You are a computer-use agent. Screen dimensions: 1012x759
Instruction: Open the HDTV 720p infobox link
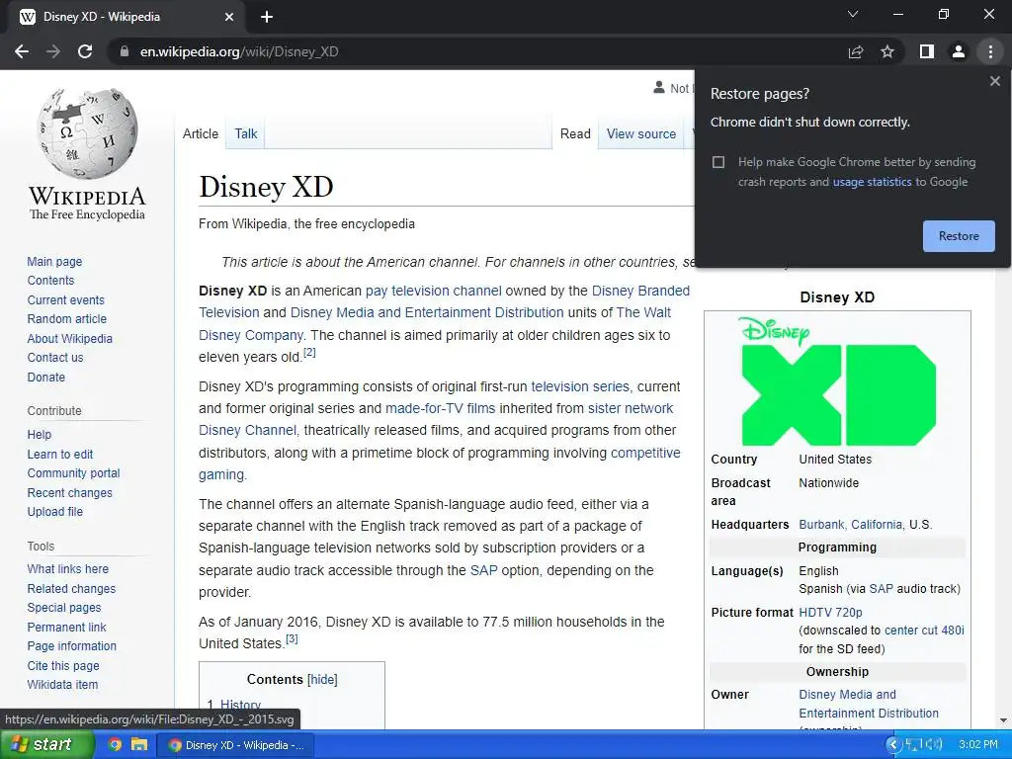tap(830, 613)
